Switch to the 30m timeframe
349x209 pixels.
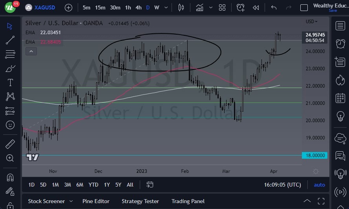(x=115, y=7)
